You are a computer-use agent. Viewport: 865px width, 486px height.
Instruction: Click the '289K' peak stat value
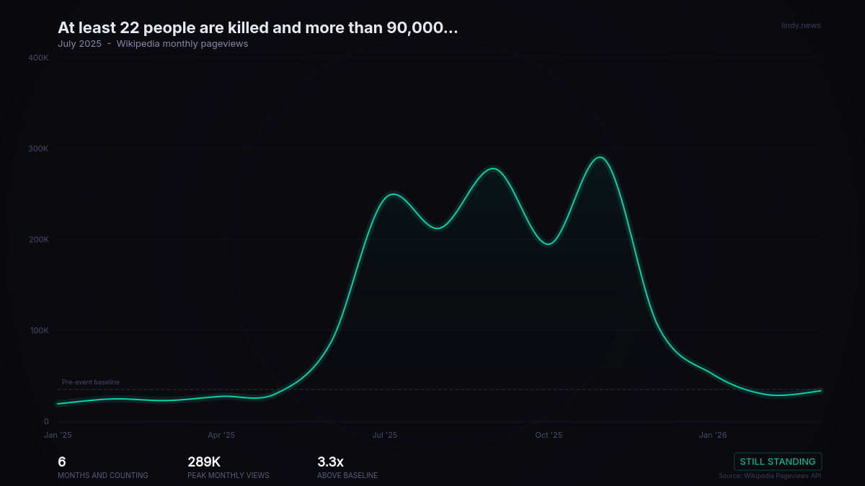204,462
